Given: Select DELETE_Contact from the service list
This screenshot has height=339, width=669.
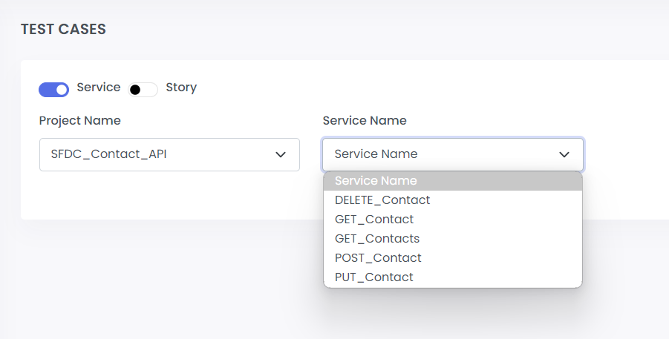Looking at the screenshot, I should (453, 200).
